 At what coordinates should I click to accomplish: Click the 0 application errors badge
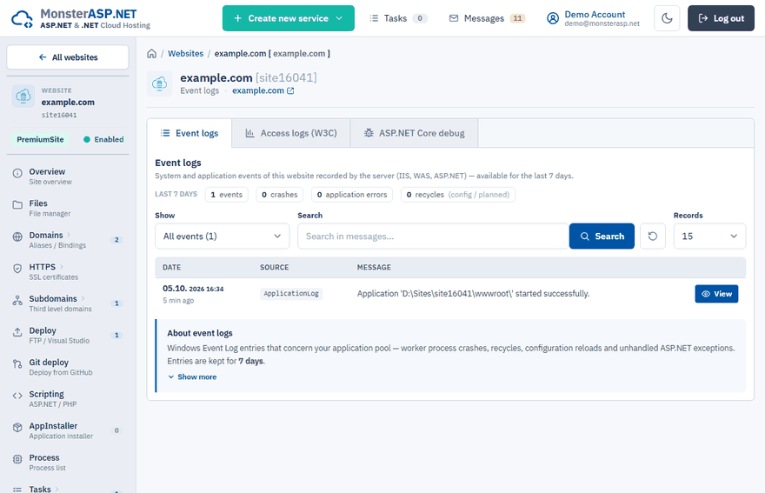coord(352,195)
